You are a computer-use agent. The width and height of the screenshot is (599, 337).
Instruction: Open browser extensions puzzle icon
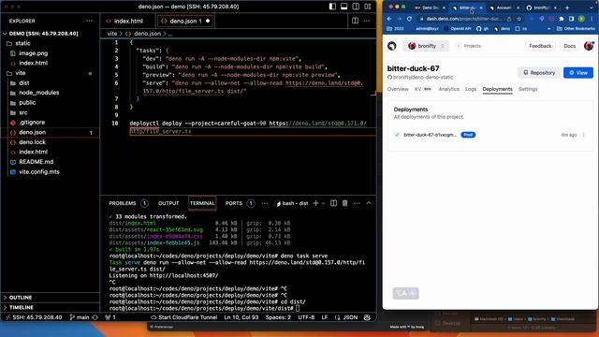[x=562, y=19]
